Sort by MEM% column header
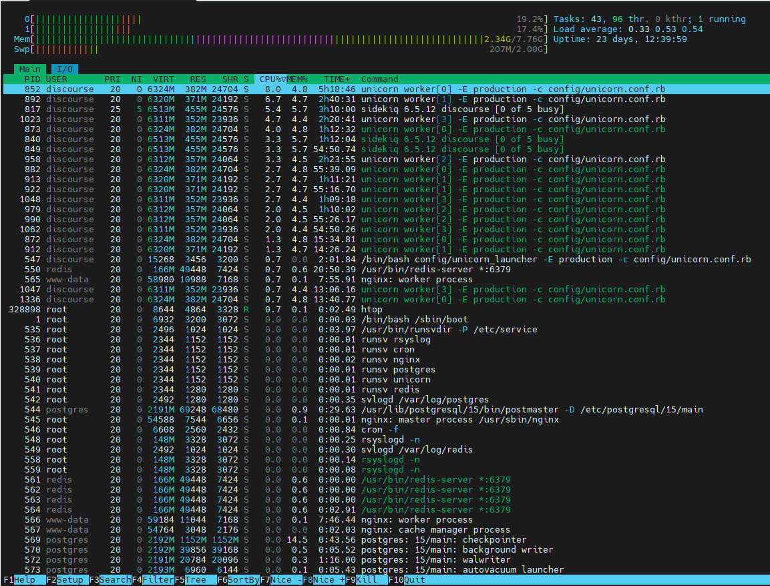770x586 pixels. [x=297, y=79]
